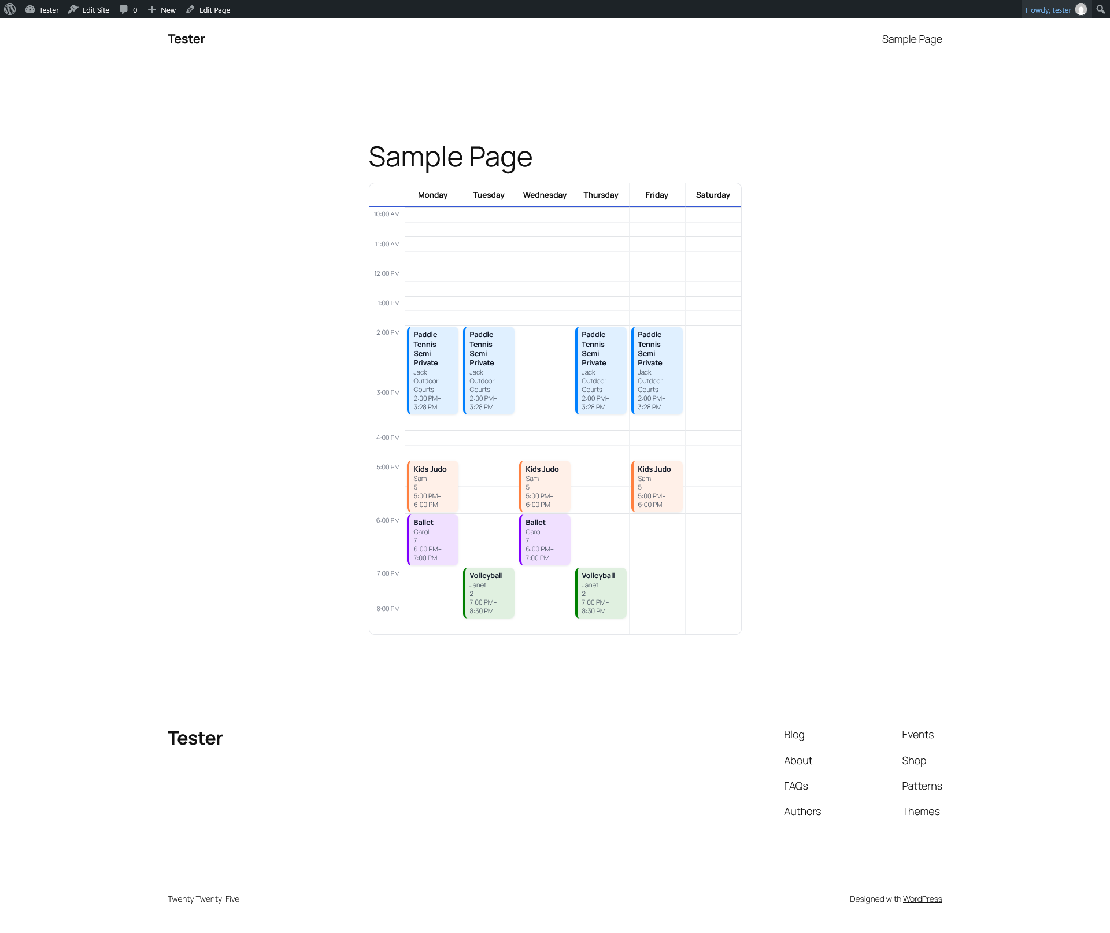Open the Authors footer link
1110x933 pixels.
pos(802,812)
